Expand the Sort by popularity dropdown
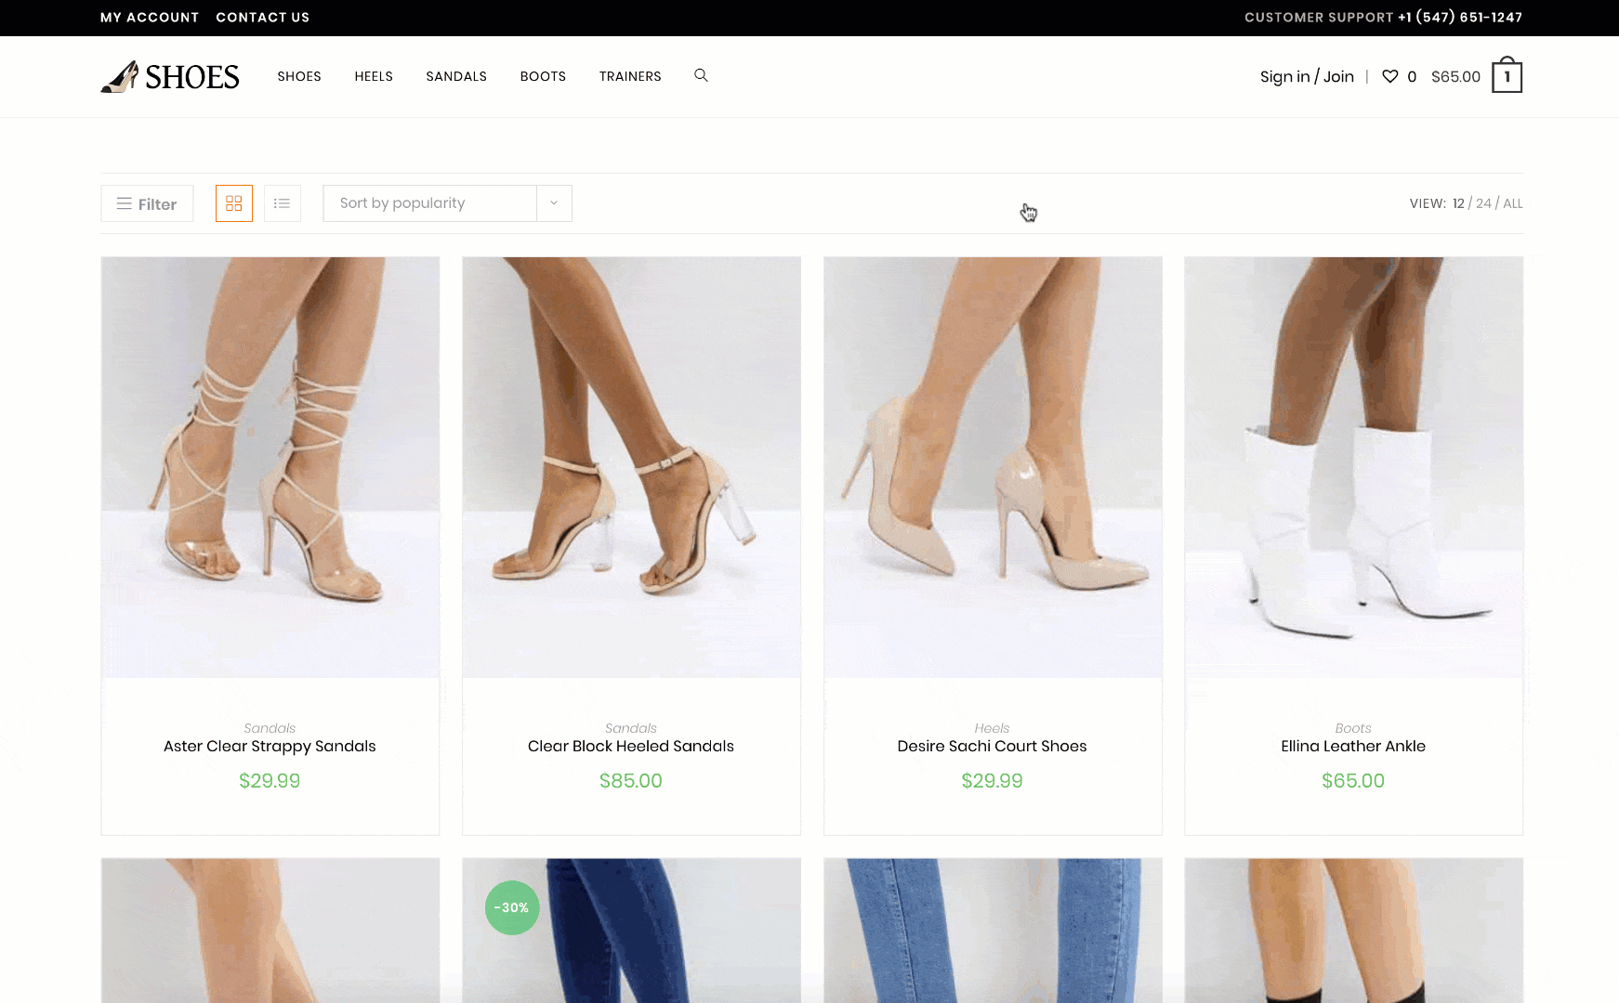Screen dimensions: 1619x1003 (x=447, y=203)
